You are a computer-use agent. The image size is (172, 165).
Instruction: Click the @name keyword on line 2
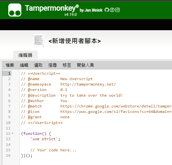(x=34, y=79)
